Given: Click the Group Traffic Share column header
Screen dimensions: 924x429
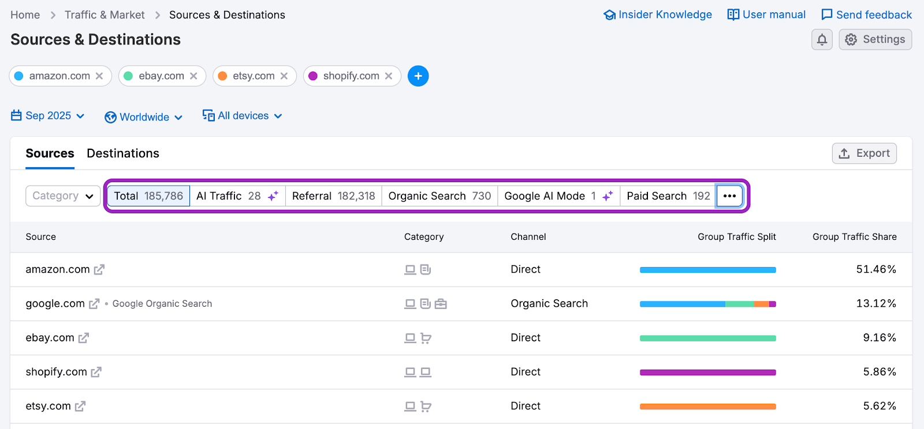Looking at the screenshot, I should click(855, 237).
